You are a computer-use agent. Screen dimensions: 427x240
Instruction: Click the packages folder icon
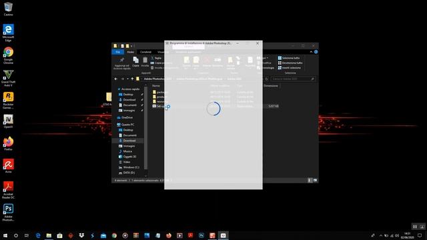154,92
